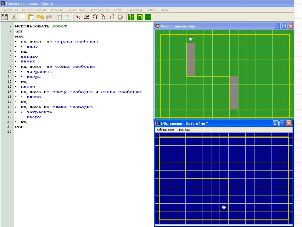
Task: Click the indent-left text icon
Action: pyautogui.click(x=67, y=17)
